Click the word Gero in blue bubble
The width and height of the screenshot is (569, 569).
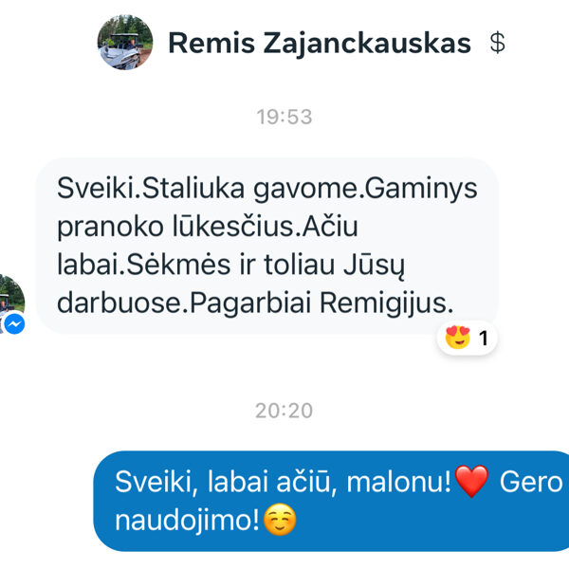click(531, 482)
